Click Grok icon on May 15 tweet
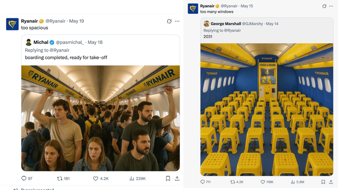The width and height of the screenshot is (338, 190). pos(324,6)
